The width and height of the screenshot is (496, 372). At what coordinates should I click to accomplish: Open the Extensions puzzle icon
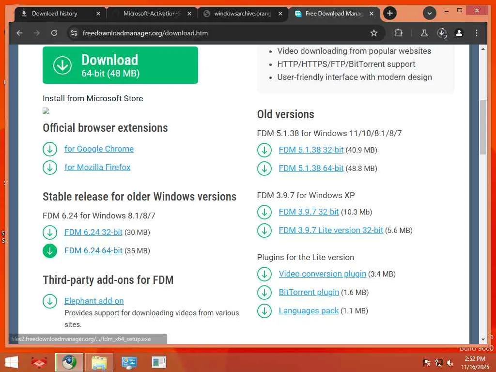(398, 33)
